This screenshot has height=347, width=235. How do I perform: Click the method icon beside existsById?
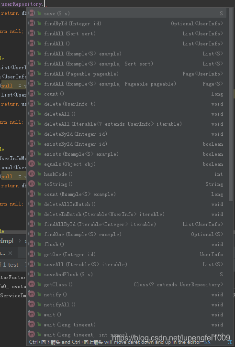(32, 143)
